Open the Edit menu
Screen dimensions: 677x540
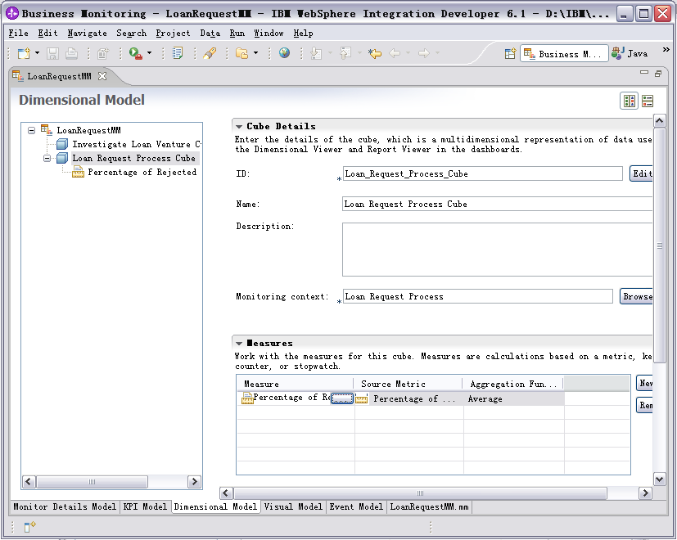(x=47, y=34)
